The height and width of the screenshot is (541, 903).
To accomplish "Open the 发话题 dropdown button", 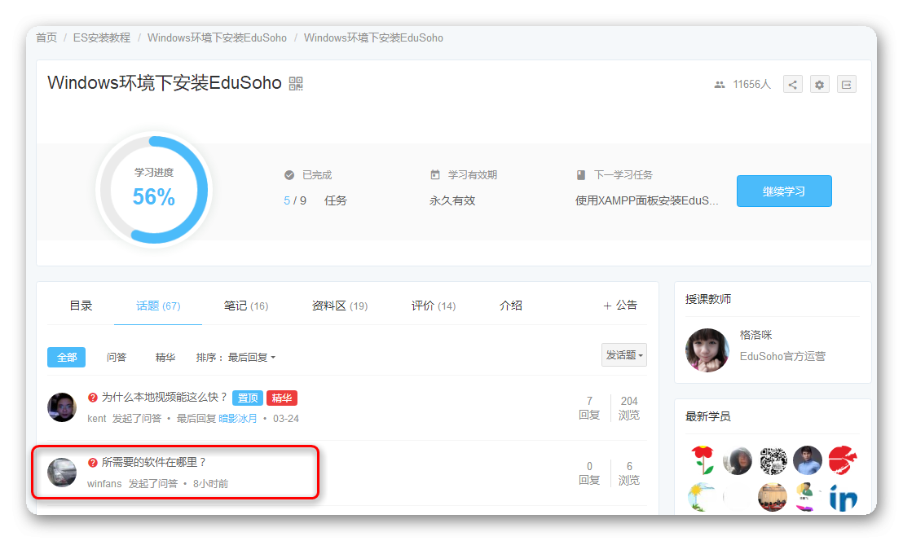I will point(624,355).
